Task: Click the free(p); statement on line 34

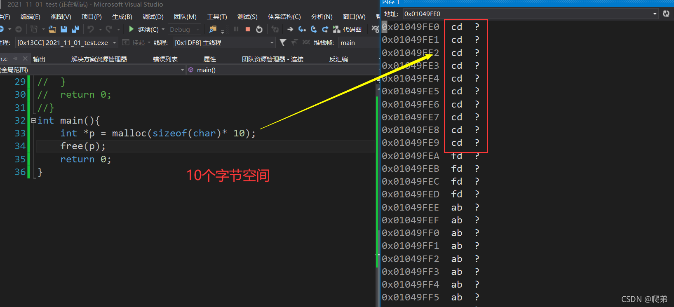Action: pos(83,146)
